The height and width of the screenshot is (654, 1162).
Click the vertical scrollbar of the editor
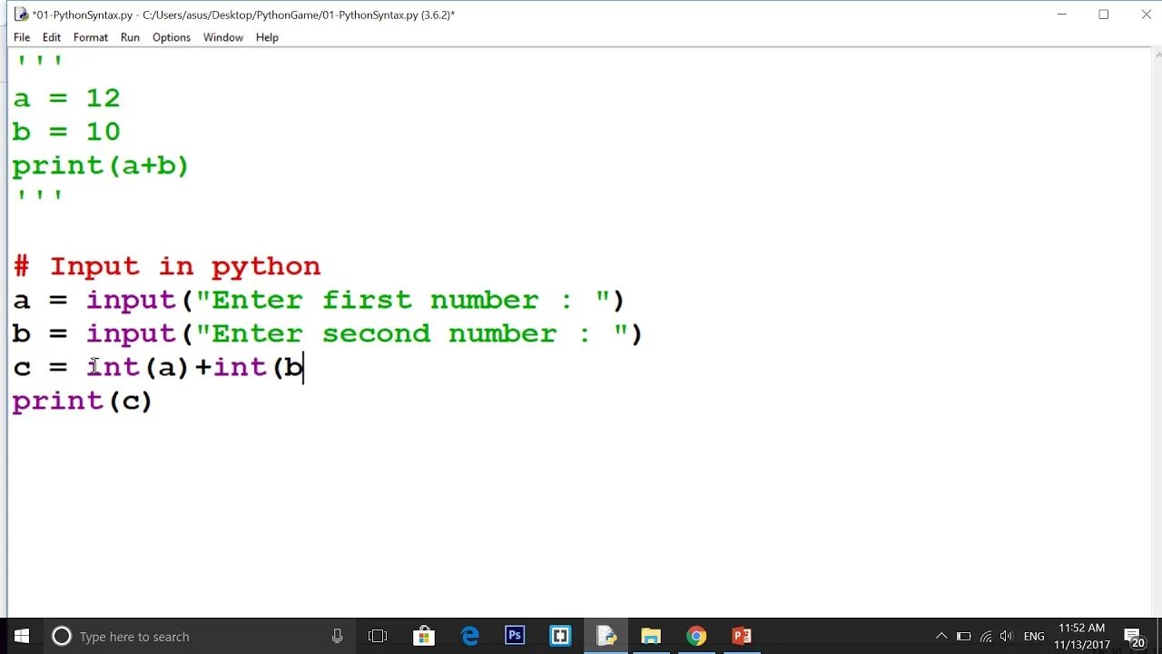coord(1155,332)
